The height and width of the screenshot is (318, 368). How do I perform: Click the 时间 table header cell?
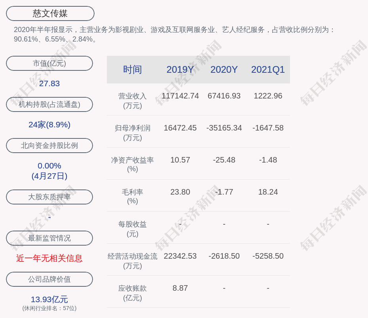point(132,70)
